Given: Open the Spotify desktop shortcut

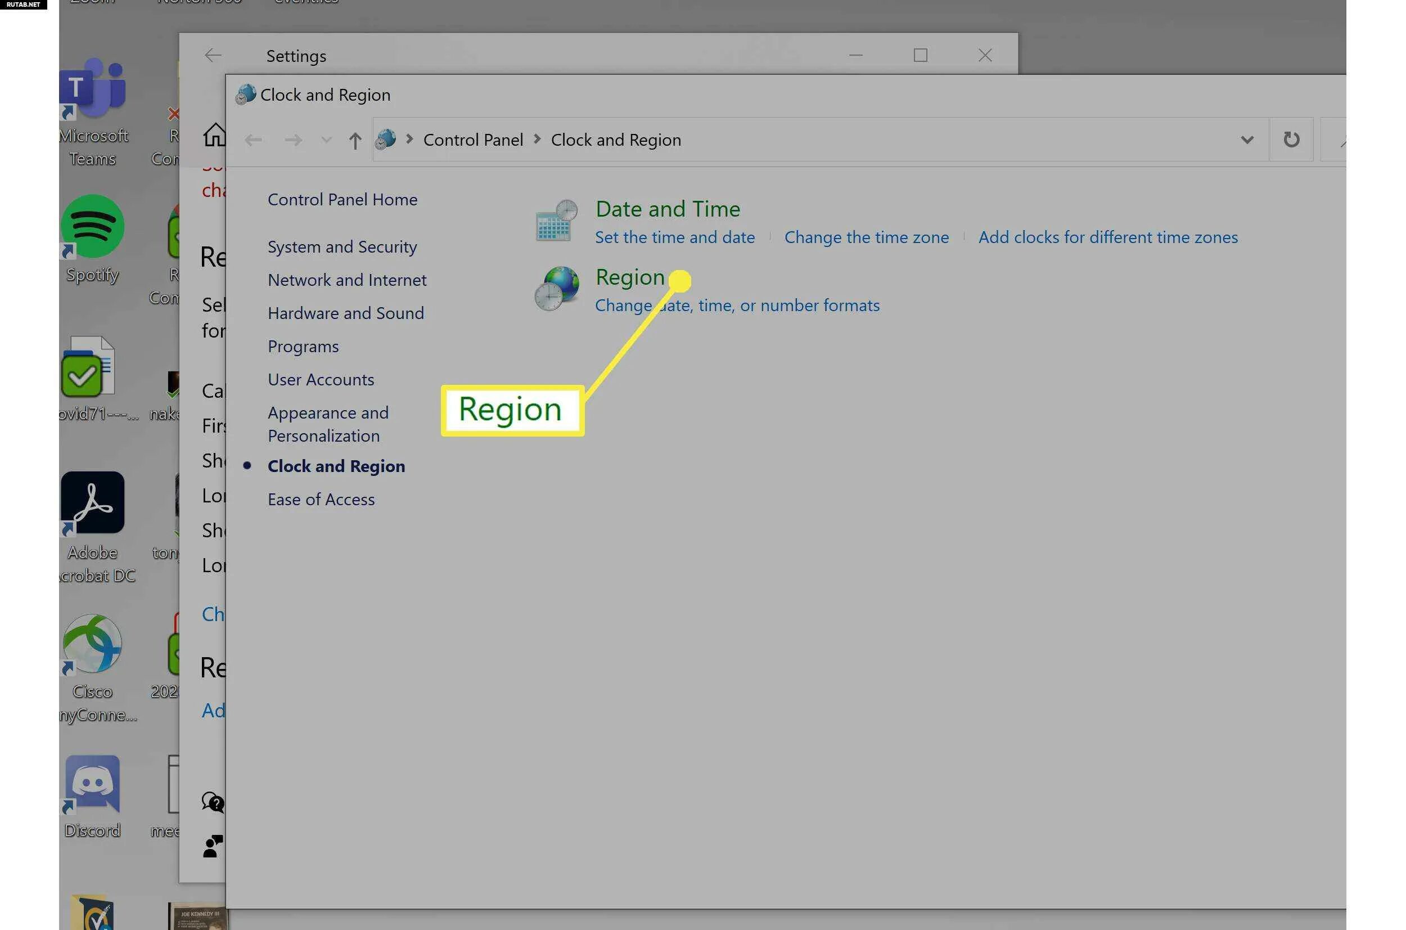Looking at the screenshot, I should click(92, 227).
